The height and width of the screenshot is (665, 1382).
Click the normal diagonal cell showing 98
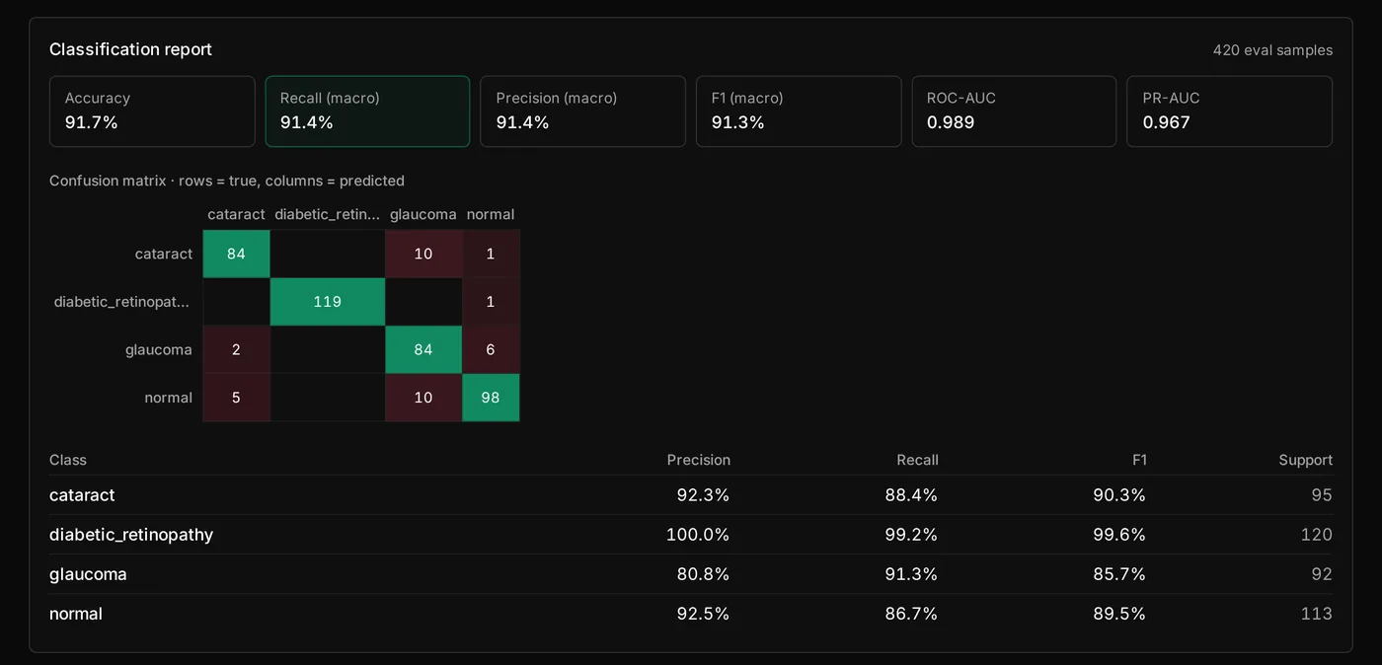491,398
